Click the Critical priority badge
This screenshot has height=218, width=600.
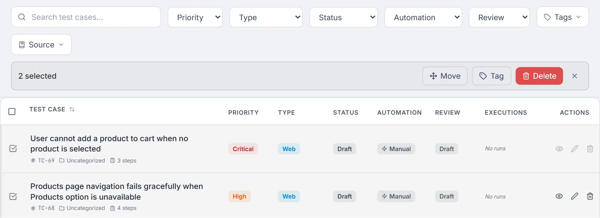[x=243, y=149]
